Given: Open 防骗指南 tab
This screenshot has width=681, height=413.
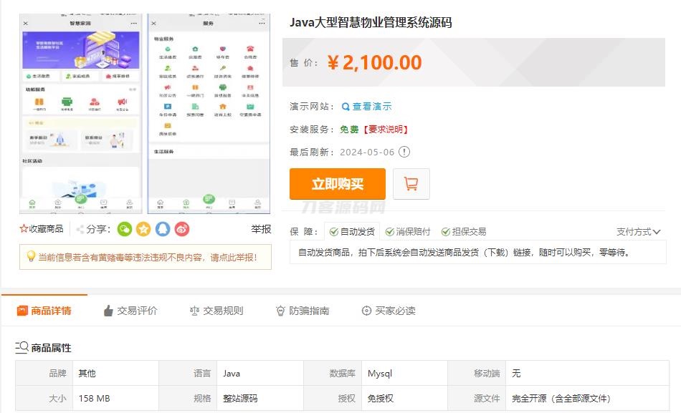Looking at the screenshot, I should pyautogui.click(x=302, y=311).
